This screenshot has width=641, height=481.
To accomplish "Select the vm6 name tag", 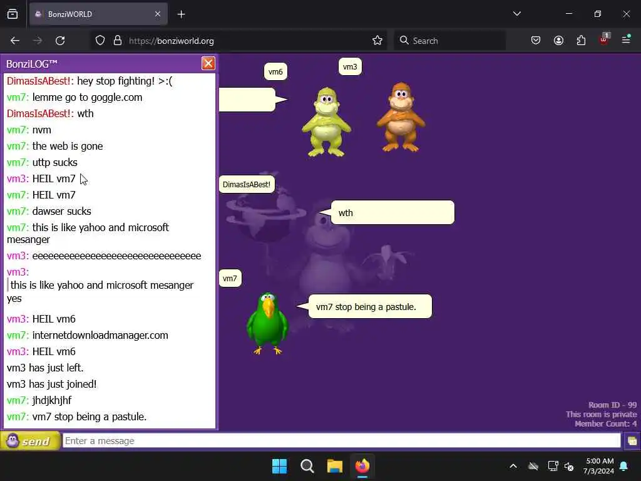I will pos(275,71).
